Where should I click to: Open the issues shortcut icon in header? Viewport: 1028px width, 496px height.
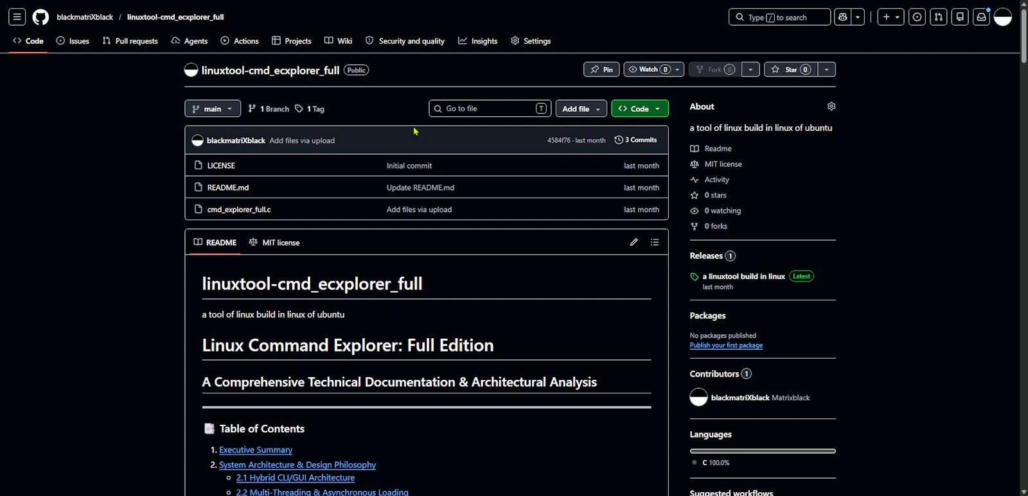point(917,17)
